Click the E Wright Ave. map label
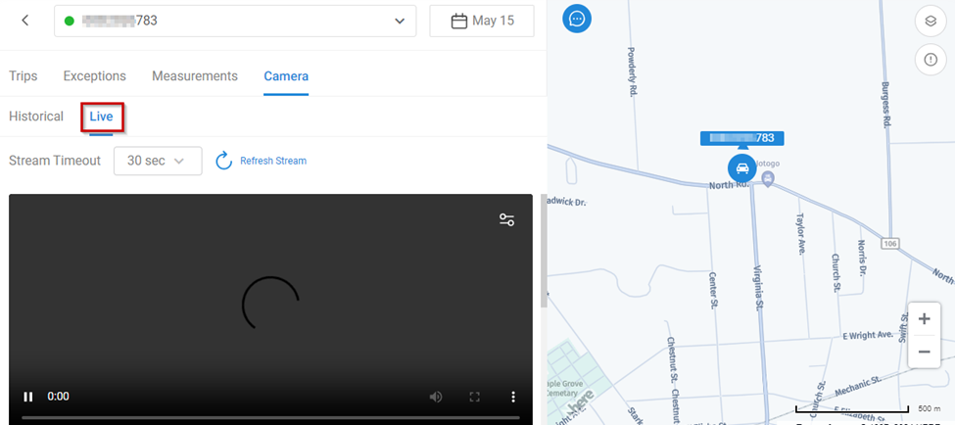The width and height of the screenshot is (955, 425). coord(867,335)
